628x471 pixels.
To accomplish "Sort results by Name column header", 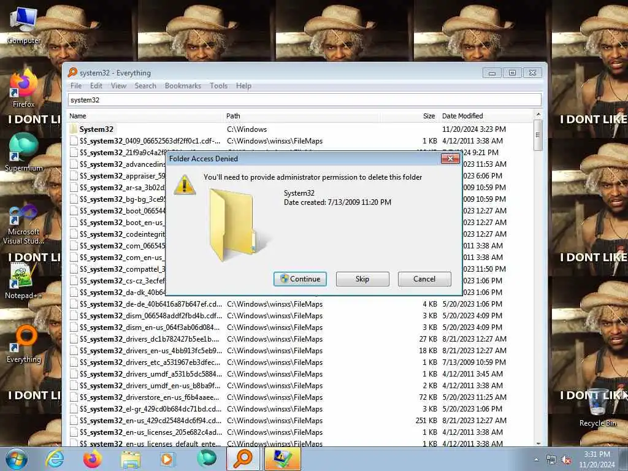I will coord(145,116).
